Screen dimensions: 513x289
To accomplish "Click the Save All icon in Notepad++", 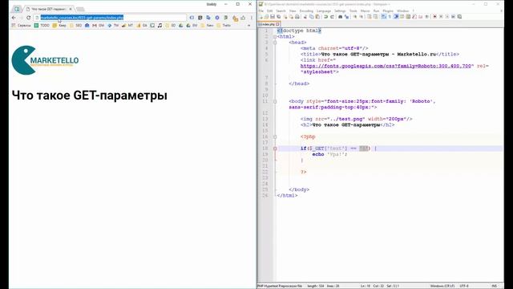I will [278, 17].
